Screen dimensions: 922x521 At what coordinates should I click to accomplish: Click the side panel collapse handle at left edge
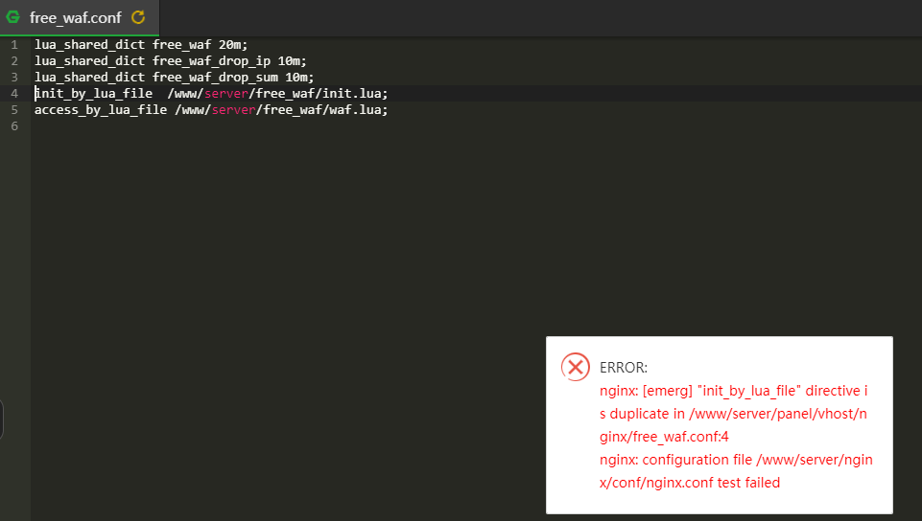[x=2, y=419]
